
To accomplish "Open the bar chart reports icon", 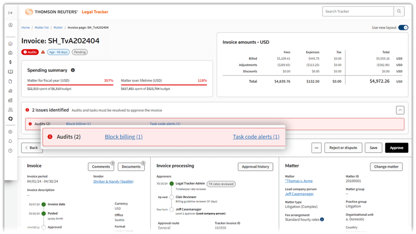I will 10,91.
